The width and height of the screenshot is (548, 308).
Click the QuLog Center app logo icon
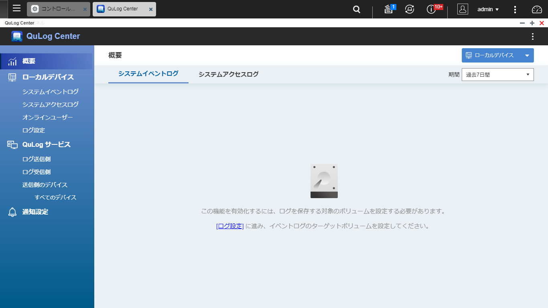coord(17,36)
